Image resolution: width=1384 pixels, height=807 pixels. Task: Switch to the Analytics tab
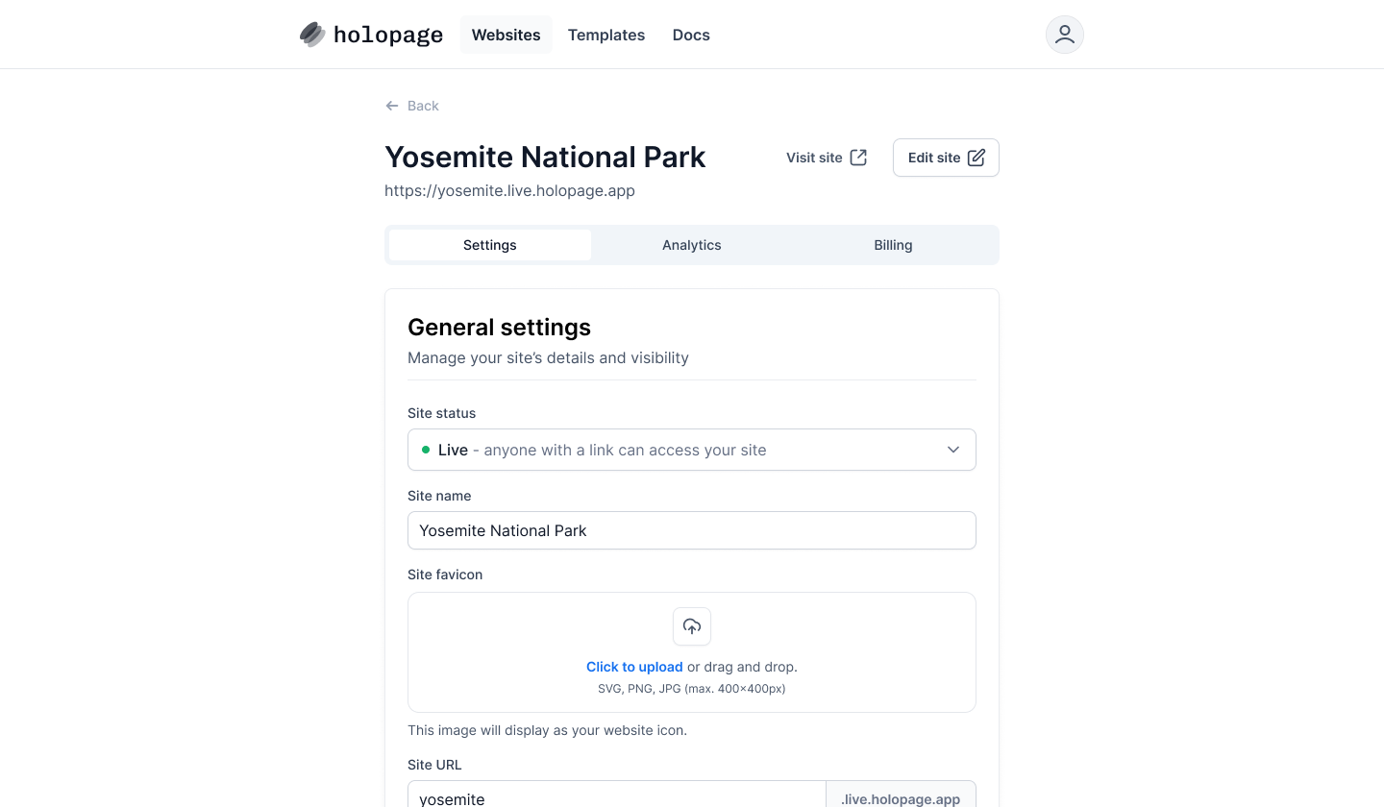click(691, 245)
